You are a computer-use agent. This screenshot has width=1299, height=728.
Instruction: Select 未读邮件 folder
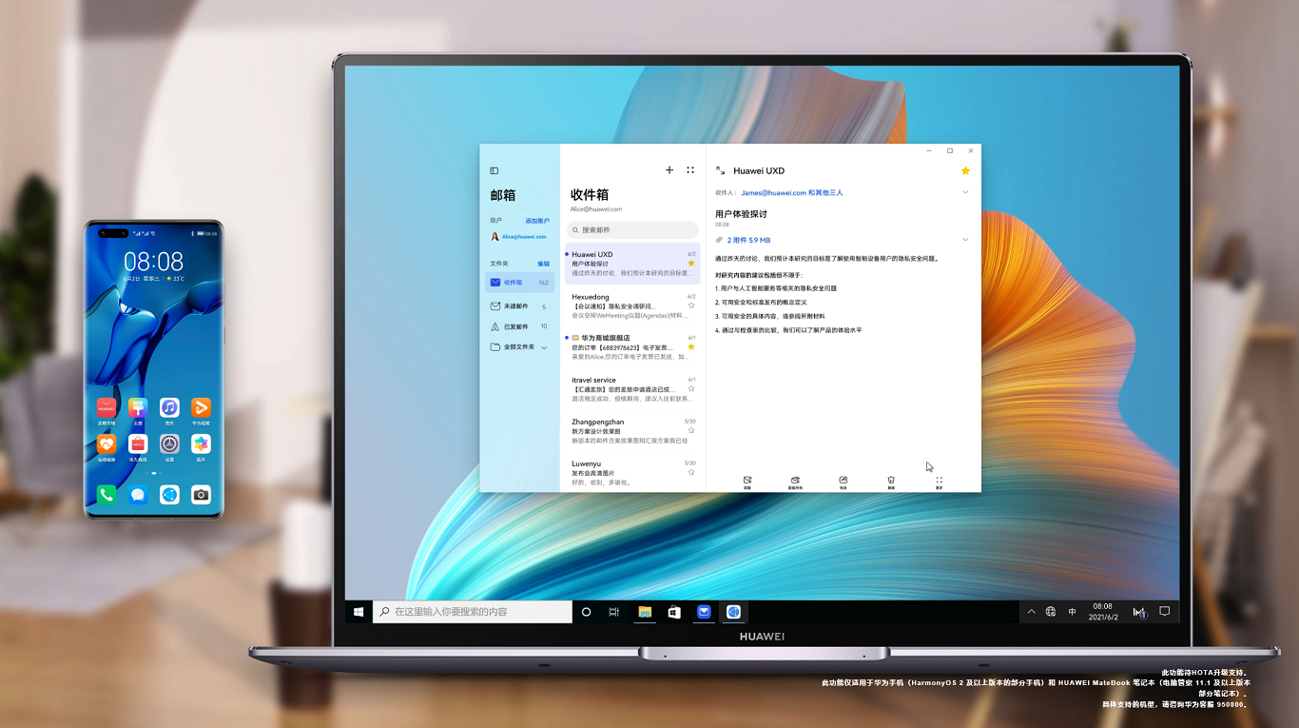click(518, 306)
